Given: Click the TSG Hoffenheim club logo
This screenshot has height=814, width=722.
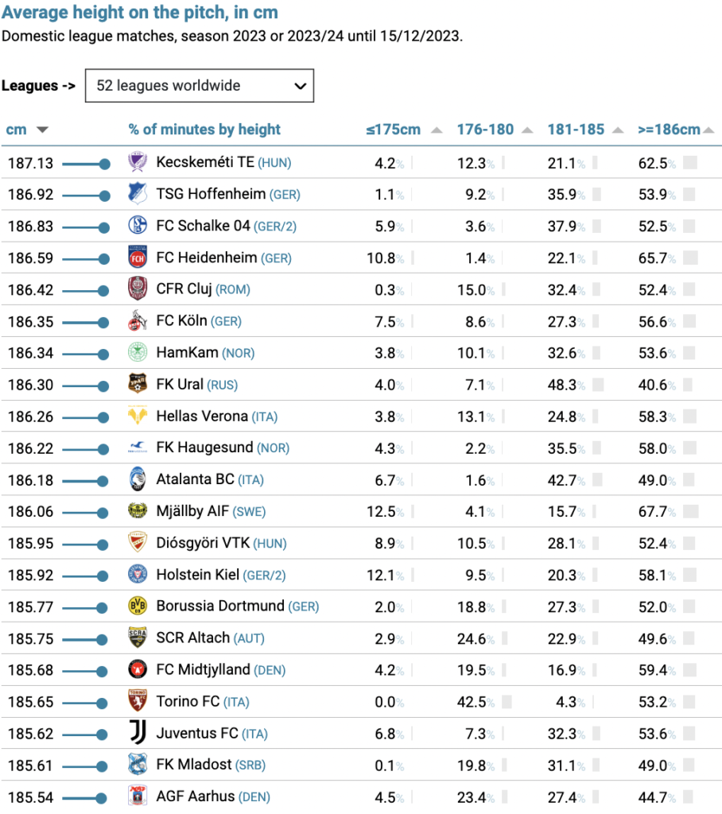Looking at the screenshot, I should (x=138, y=194).
